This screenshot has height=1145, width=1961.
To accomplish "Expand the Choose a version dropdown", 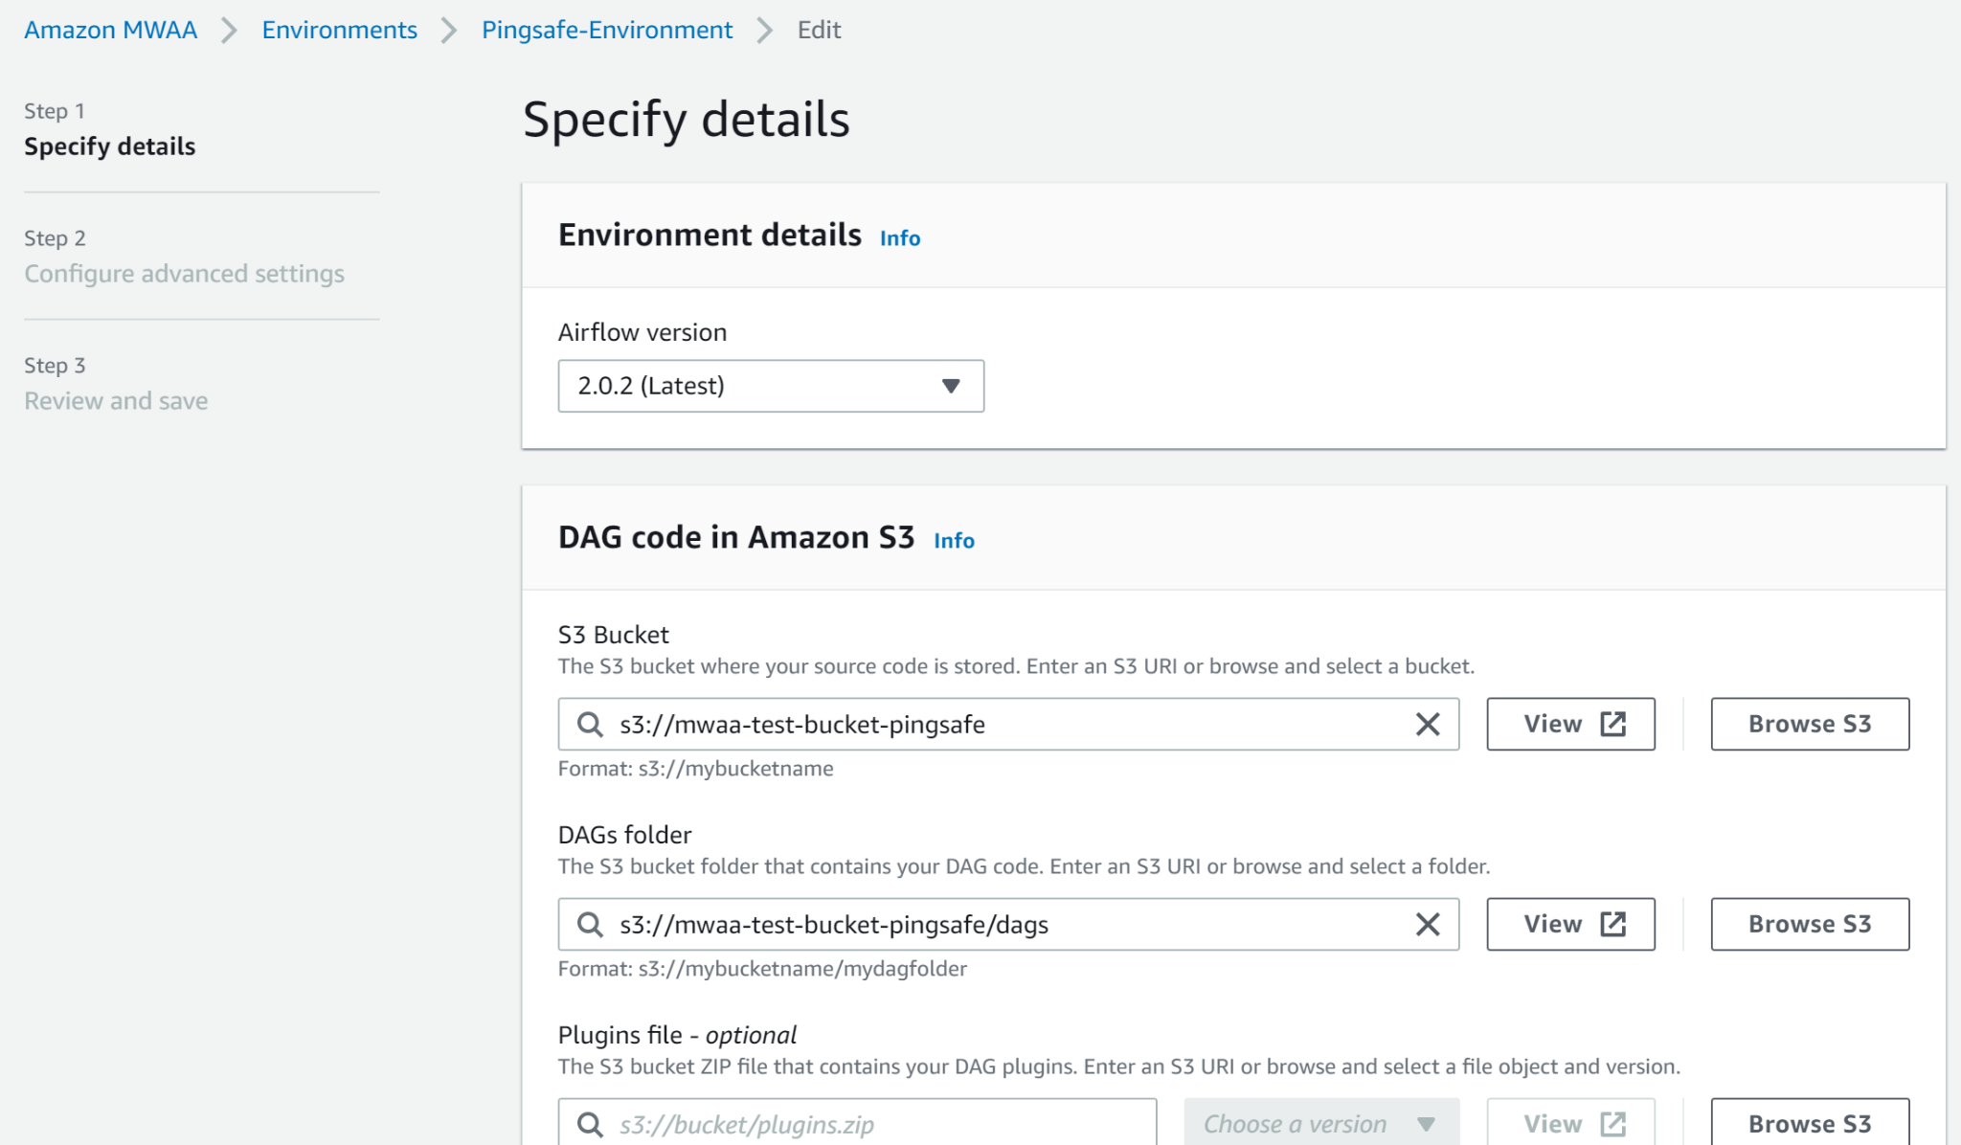I will (x=1321, y=1124).
